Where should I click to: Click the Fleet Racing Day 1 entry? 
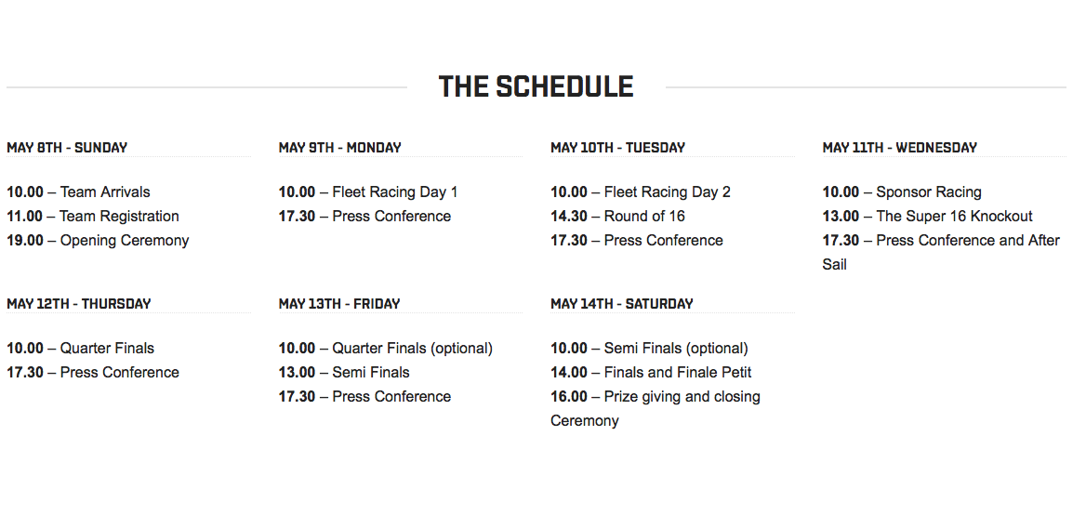[x=368, y=192]
